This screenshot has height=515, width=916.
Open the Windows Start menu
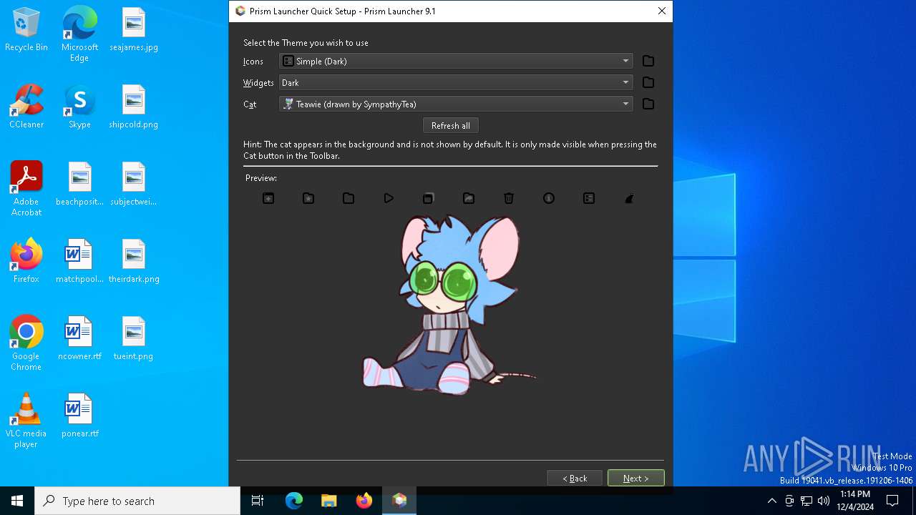(x=17, y=501)
